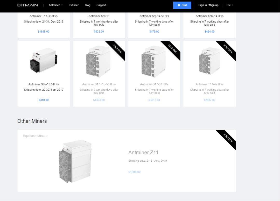Select the $4323.00 price
Screen dimensions: 280x201
(99, 100)
